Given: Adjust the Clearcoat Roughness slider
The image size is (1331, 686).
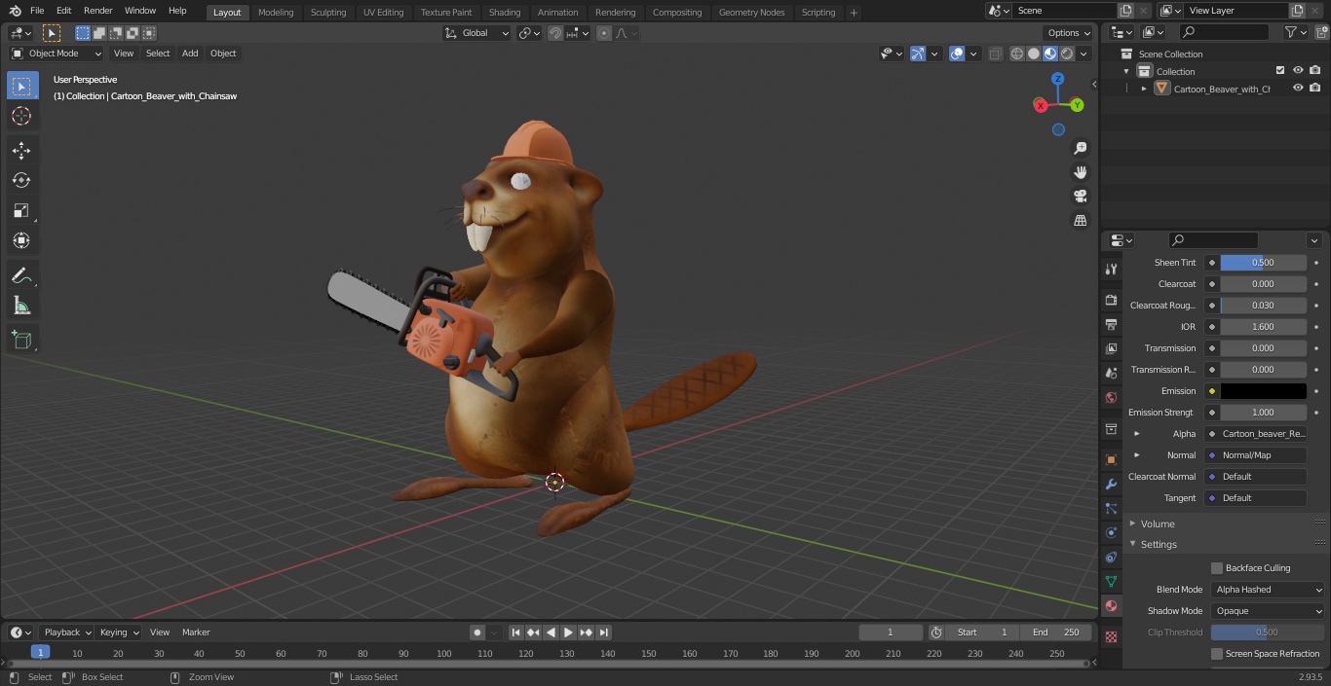Looking at the screenshot, I should pos(1263,306).
